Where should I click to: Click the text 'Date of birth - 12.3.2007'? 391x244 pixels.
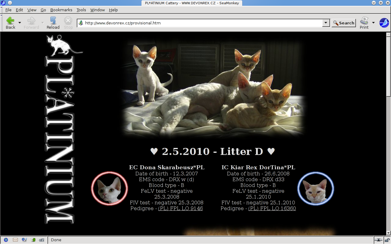tap(167, 174)
